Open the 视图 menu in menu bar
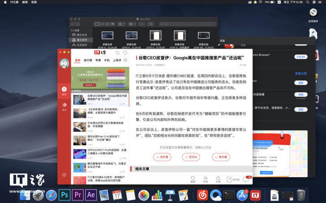This screenshot has width=326, height=203. point(34,2)
